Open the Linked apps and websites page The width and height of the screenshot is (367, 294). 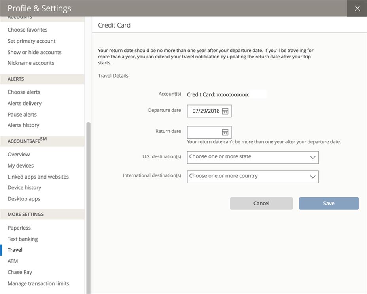[38, 176]
